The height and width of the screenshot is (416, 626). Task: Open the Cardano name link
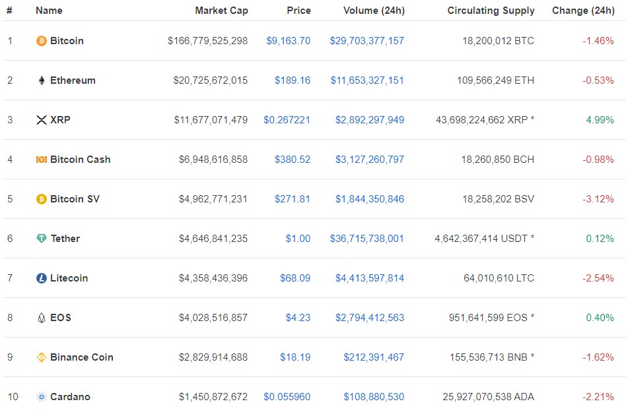click(70, 396)
